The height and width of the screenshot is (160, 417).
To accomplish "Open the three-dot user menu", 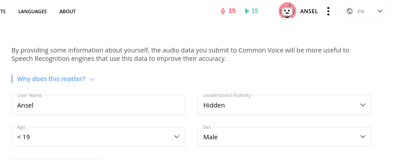I will coord(329,11).
